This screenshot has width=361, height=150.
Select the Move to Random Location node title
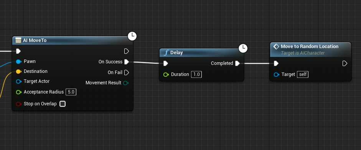310,47
